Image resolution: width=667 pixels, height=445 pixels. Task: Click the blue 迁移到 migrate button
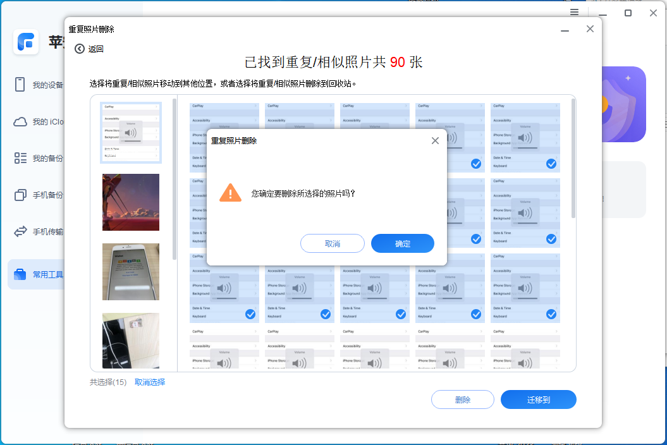pos(538,399)
